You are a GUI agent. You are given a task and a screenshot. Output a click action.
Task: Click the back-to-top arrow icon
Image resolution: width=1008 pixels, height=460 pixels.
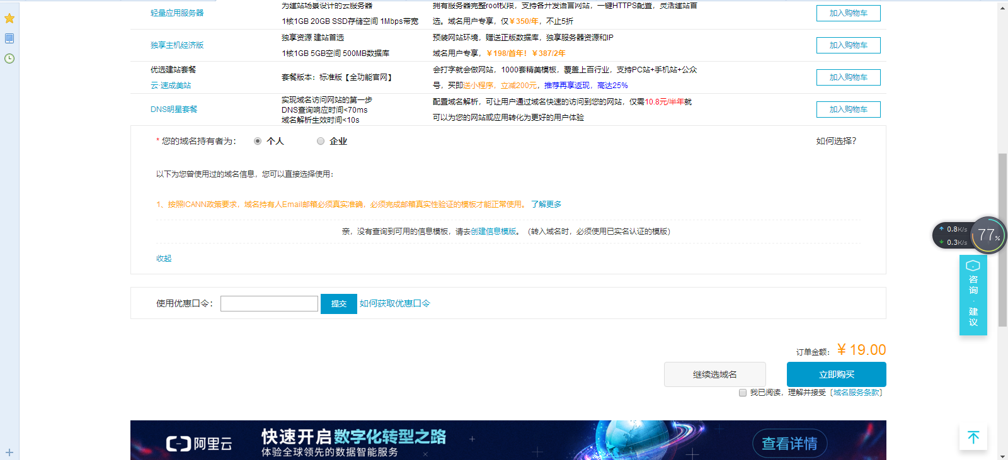973,437
